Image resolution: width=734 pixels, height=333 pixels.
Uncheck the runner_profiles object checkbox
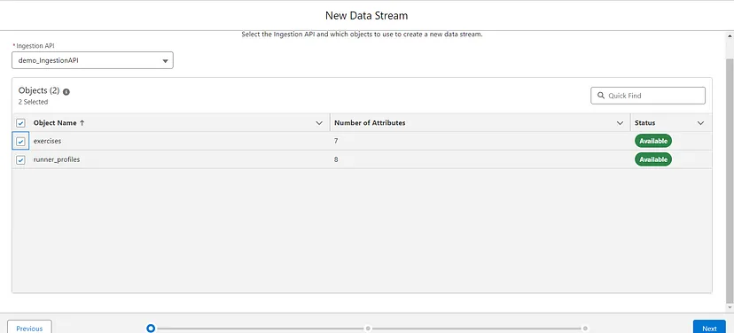tap(20, 160)
